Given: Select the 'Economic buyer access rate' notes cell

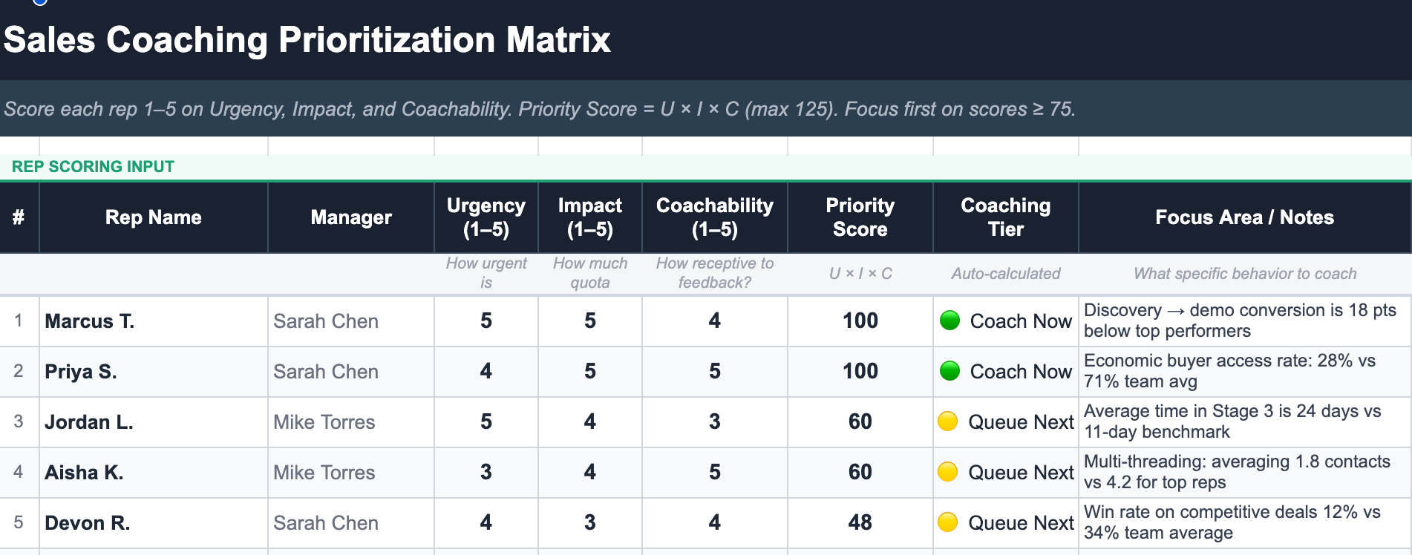Looking at the screenshot, I should pos(1245,372).
